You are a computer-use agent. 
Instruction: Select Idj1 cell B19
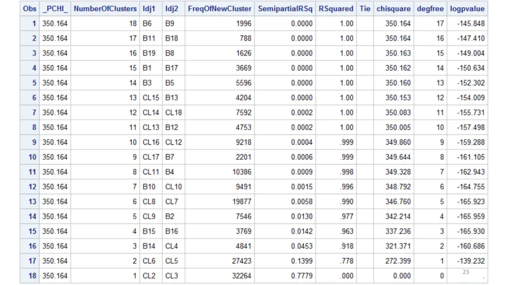point(149,53)
